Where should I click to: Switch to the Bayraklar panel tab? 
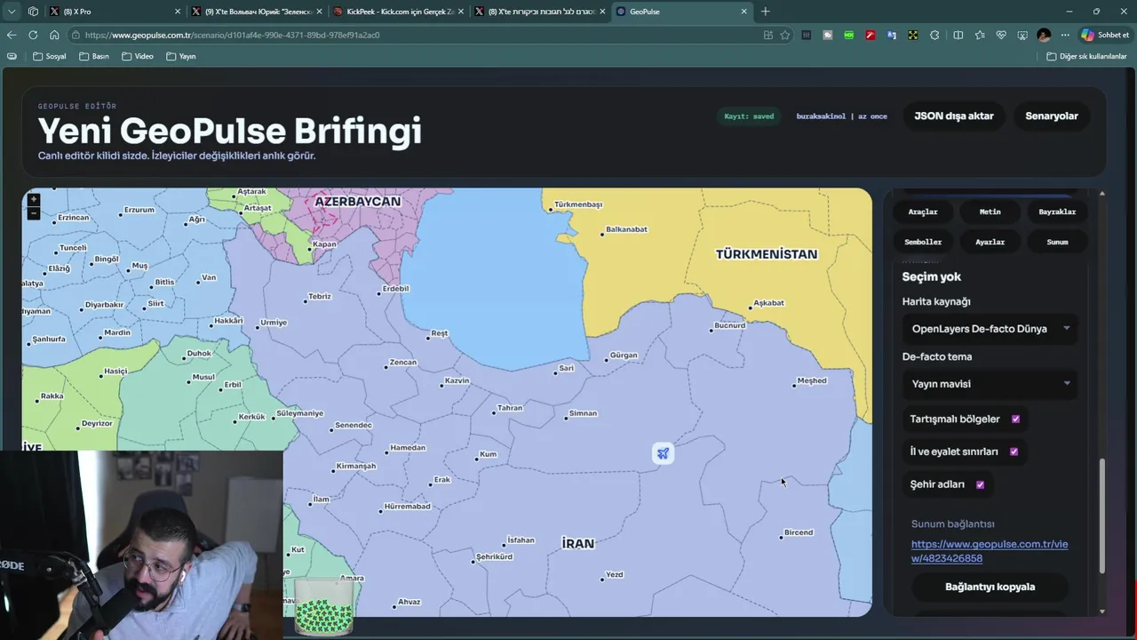tap(1057, 212)
